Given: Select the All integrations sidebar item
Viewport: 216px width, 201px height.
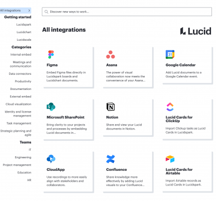Looking at the screenshot, I should 16,11.
